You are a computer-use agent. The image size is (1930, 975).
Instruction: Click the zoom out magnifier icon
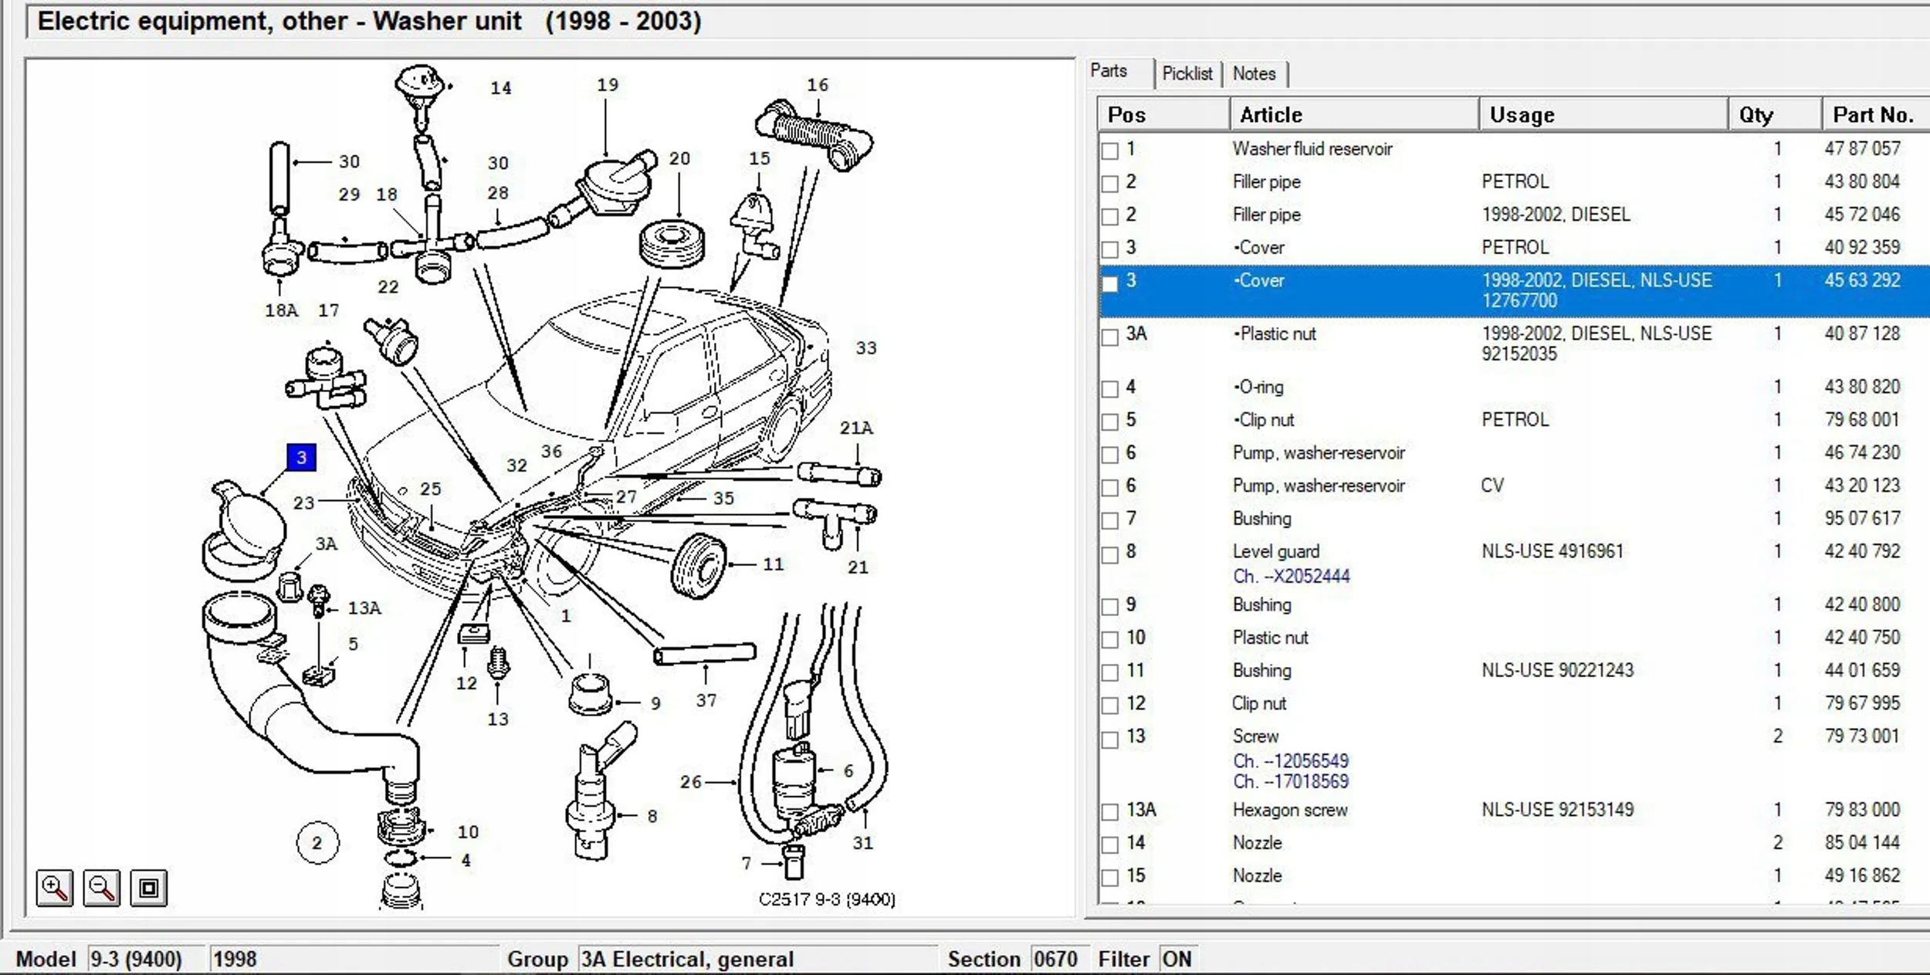[101, 888]
